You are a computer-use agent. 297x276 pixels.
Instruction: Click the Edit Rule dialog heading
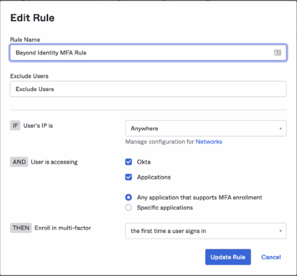[x=32, y=18]
